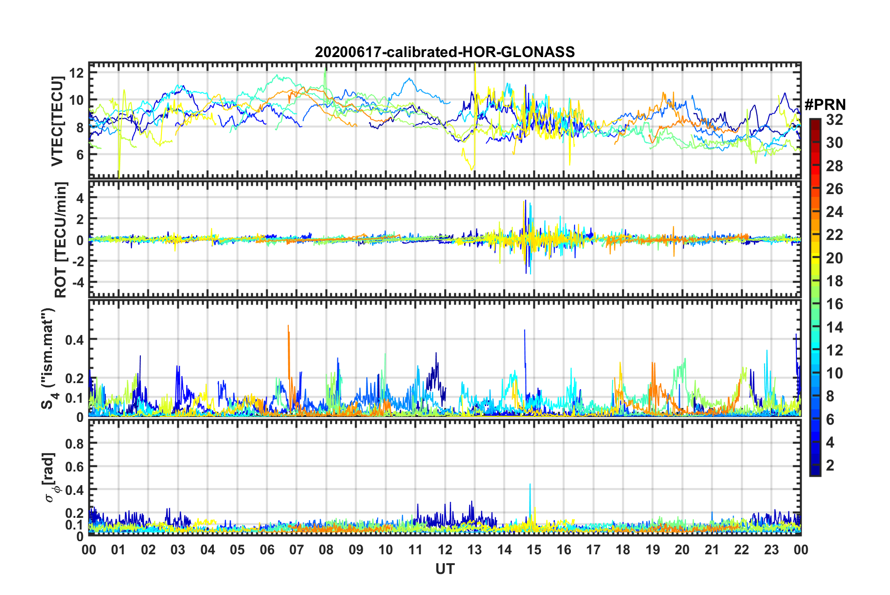Click x-axis tick label 07
This screenshot has width=890, height=595.
(297, 550)
